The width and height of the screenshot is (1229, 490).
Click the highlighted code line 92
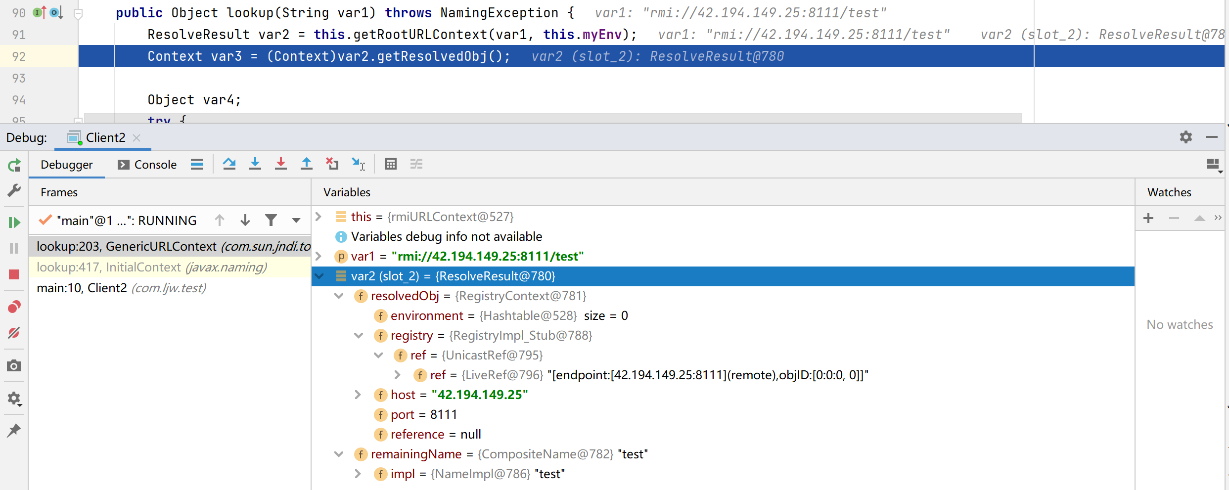pyautogui.click(x=651, y=56)
